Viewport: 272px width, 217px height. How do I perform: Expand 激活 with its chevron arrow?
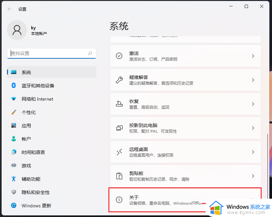(x=253, y=56)
